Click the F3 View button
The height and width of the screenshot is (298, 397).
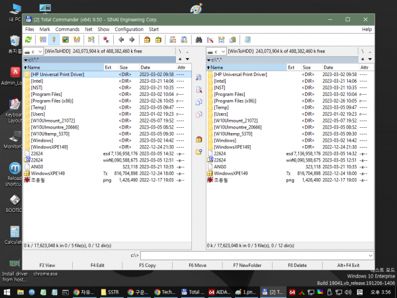[x=47, y=266]
